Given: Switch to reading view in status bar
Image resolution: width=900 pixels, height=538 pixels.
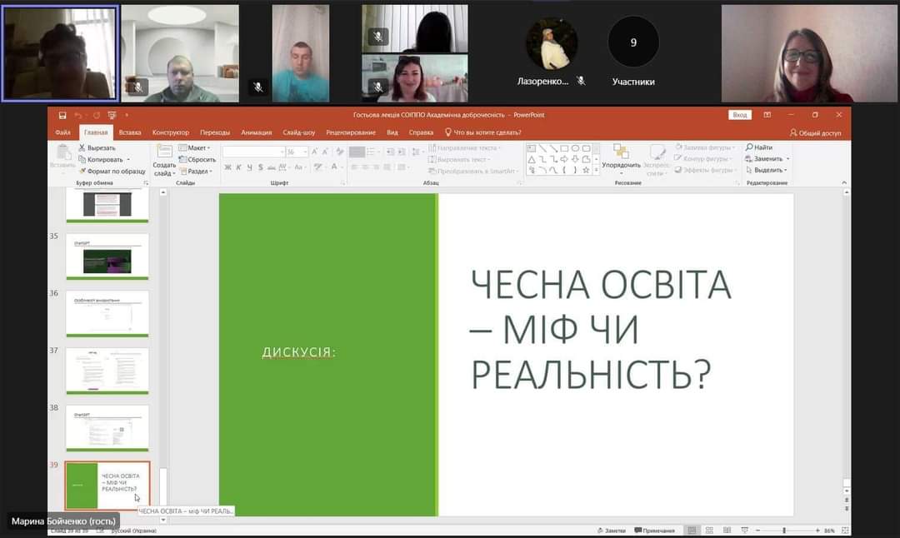Looking at the screenshot, I should pyautogui.click(x=727, y=531).
